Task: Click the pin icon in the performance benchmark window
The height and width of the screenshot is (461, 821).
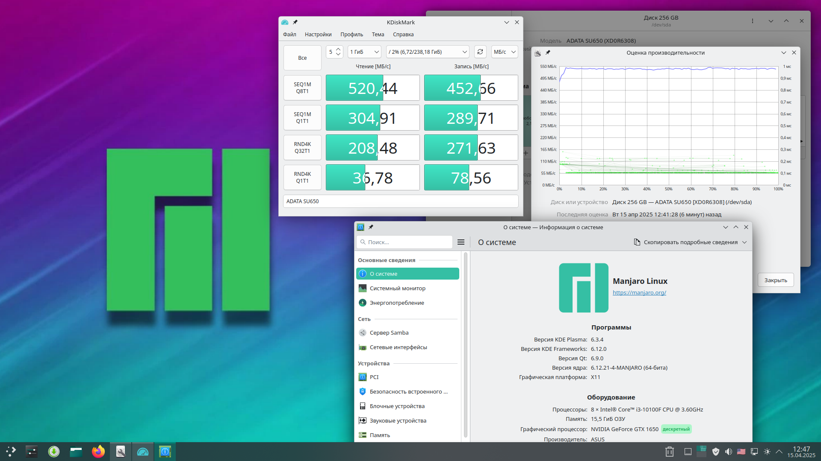Action: pyautogui.click(x=548, y=53)
